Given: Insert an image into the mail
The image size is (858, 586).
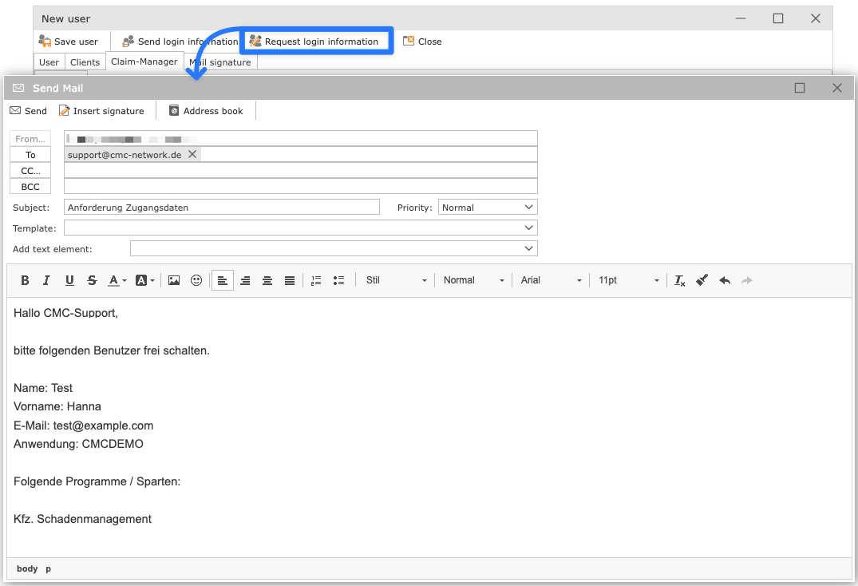Looking at the screenshot, I should [x=174, y=280].
